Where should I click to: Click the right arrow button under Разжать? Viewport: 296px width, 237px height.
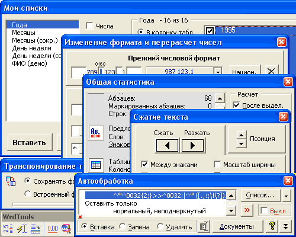click(x=192, y=146)
